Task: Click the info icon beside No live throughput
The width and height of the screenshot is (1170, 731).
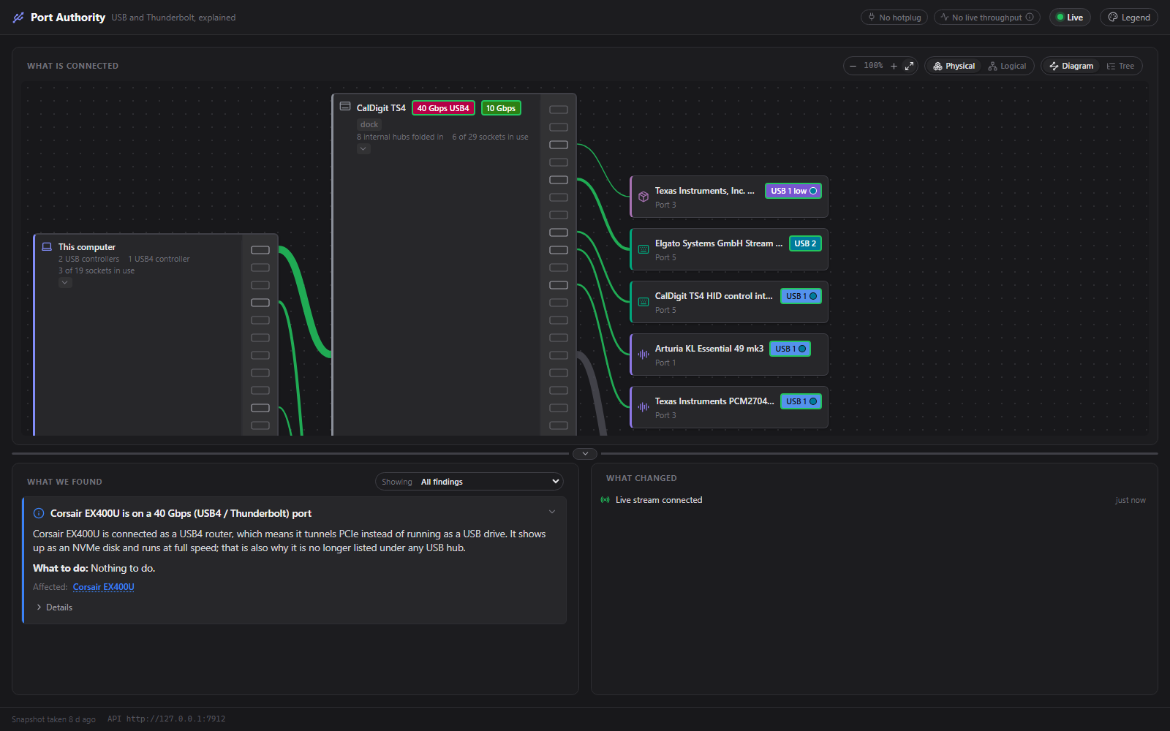Action: pos(1030,18)
